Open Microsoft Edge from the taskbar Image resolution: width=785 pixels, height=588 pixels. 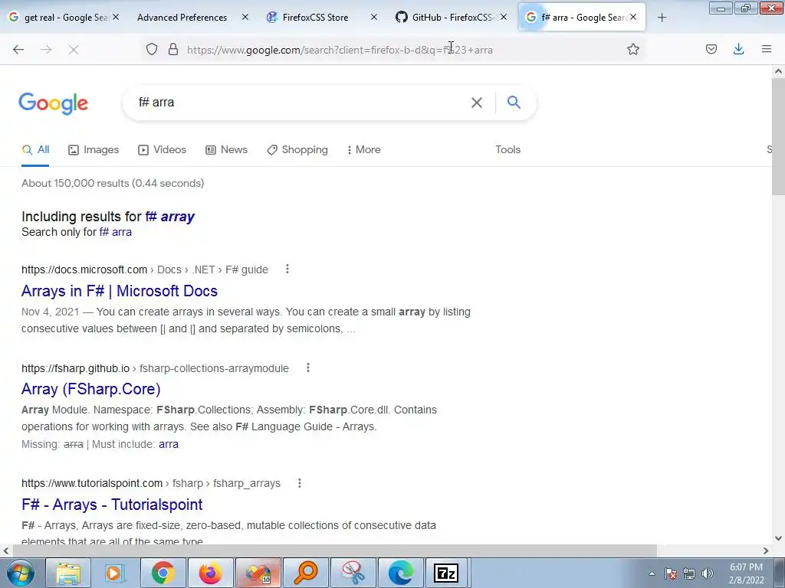click(400, 573)
